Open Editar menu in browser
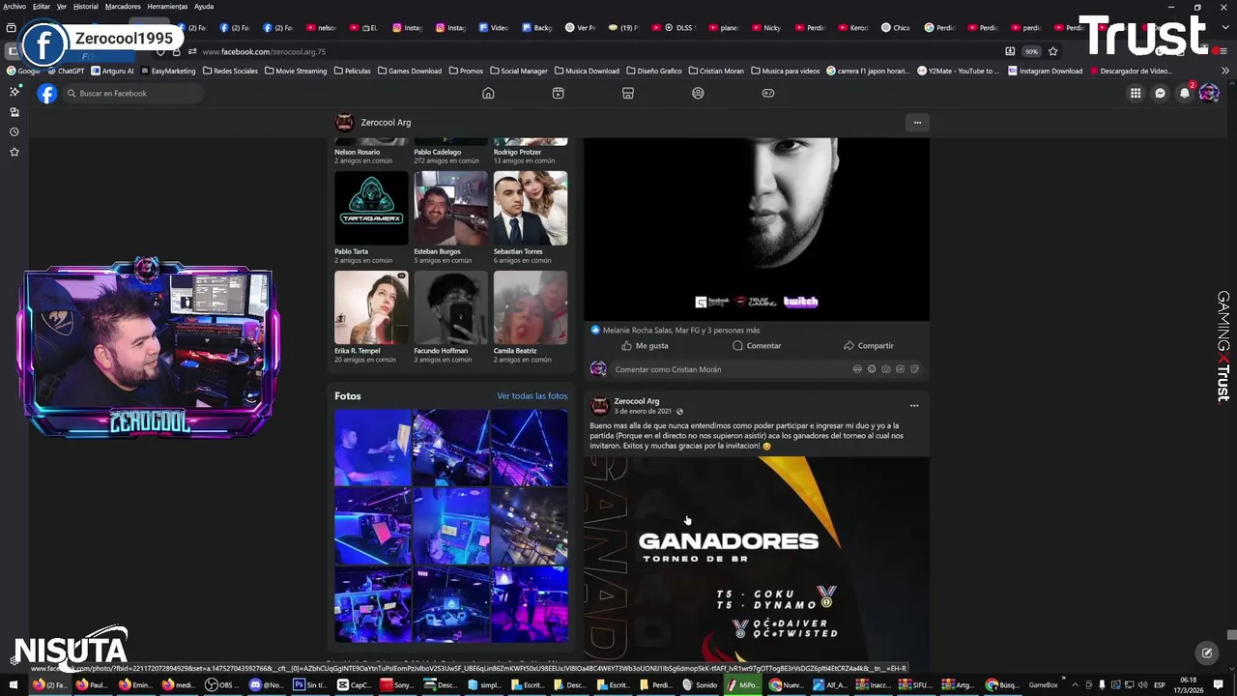The image size is (1237, 696). [x=42, y=6]
